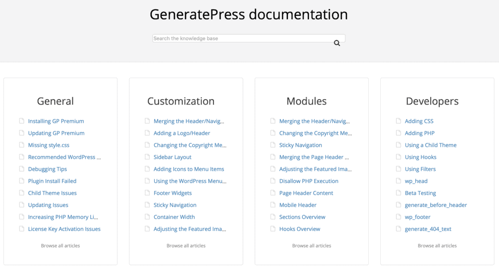Open the wp_footer article
499x269 pixels.
click(x=418, y=217)
